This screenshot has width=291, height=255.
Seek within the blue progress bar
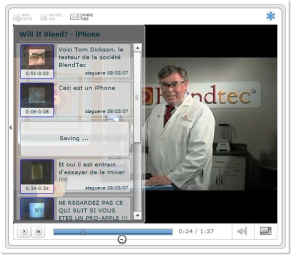point(113,232)
